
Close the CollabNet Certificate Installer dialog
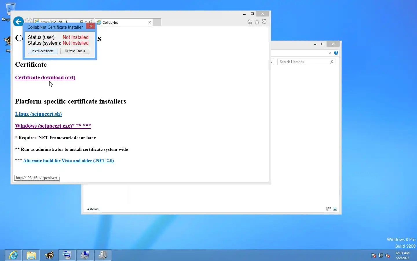(x=91, y=26)
